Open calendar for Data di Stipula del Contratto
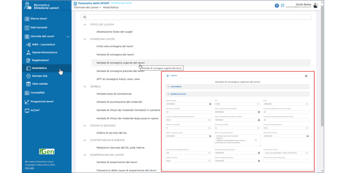The width and height of the screenshot is (346, 173). click(259, 112)
